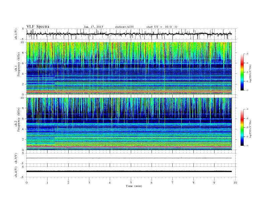Click the "2" tick on the time axis
Viewport: 265px width, 205px height.
tap(68, 183)
